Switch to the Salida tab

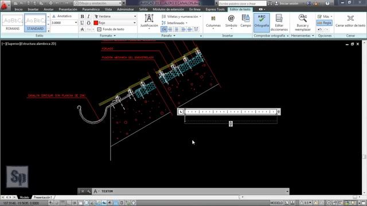tap(143, 9)
